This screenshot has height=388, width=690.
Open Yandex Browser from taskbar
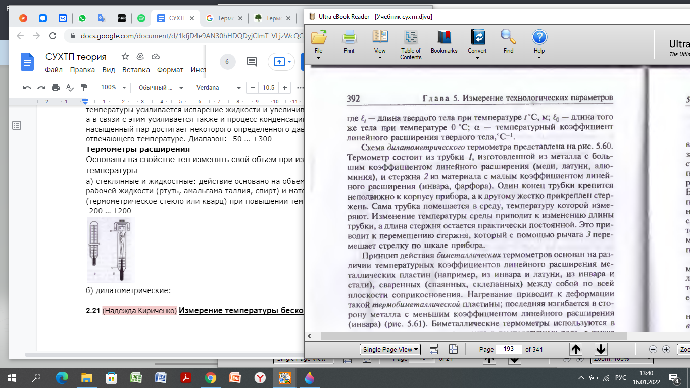pyautogui.click(x=260, y=377)
